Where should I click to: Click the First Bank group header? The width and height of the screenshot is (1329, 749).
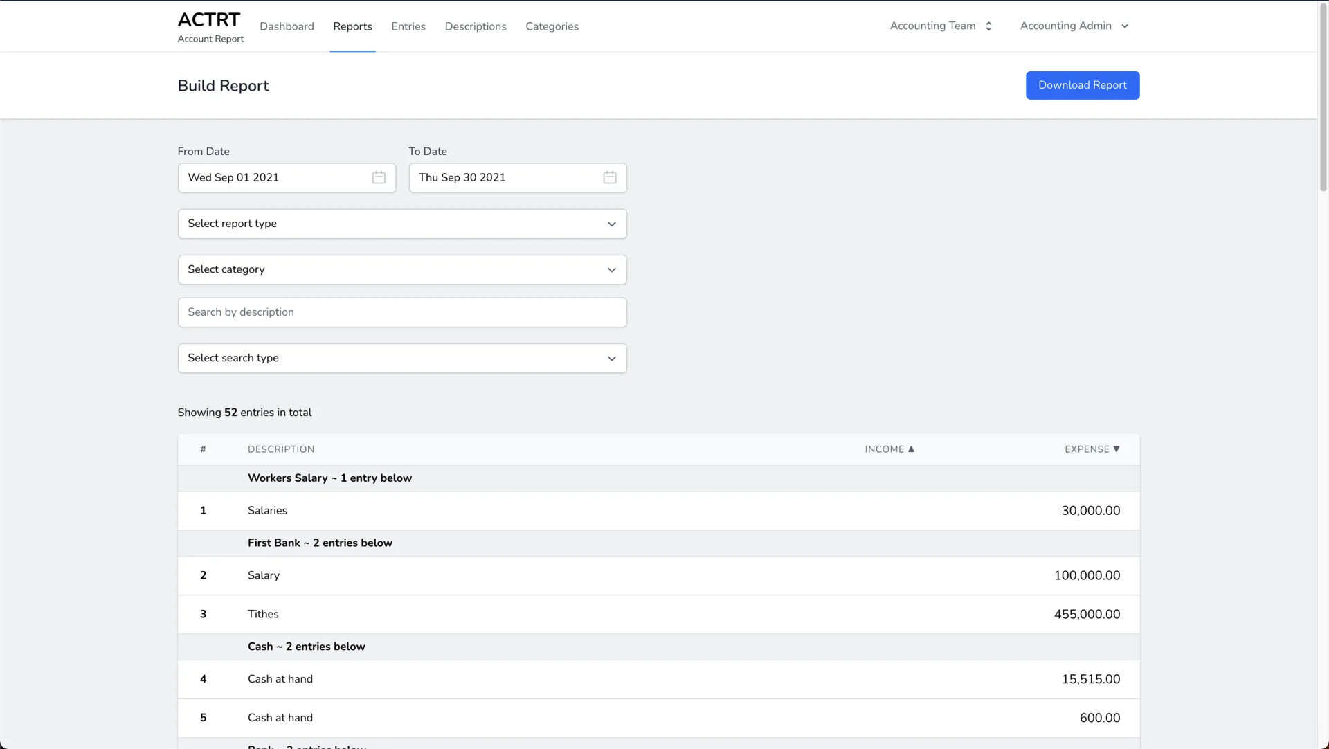tap(658, 543)
